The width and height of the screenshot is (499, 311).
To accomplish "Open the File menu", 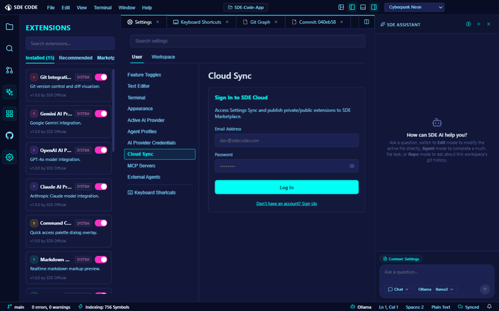I will [x=51, y=7].
